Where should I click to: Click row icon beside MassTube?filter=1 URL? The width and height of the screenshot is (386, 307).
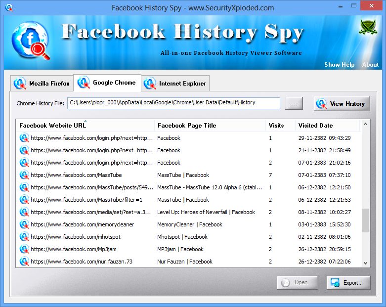click(24, 200)
